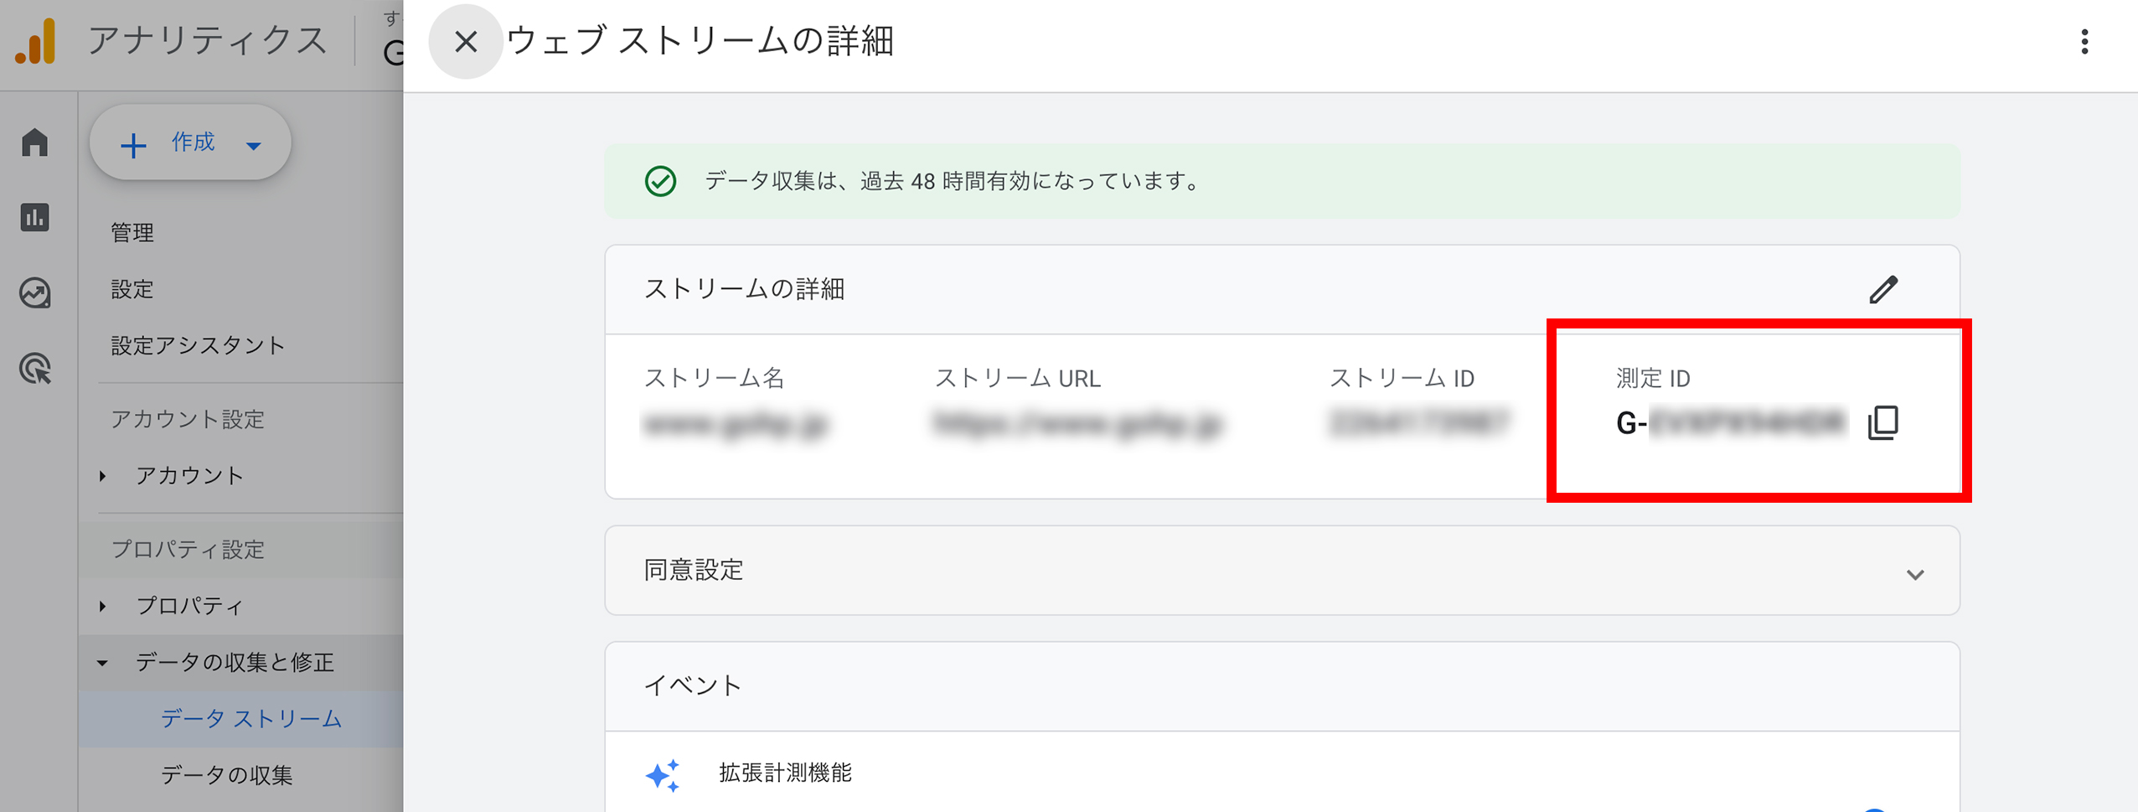Screen dimensions: 2138x812
Task: Select the Home icon in the sidebar
Action: click(x=35, y=144)
